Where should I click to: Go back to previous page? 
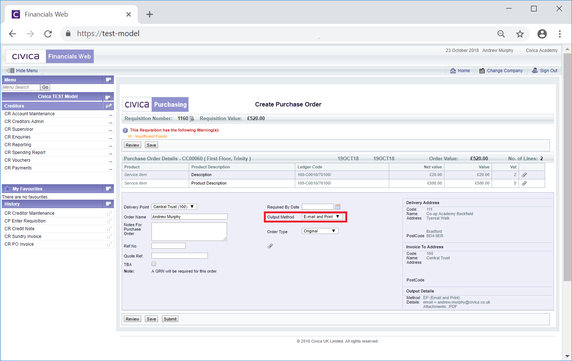click(13, 34)
